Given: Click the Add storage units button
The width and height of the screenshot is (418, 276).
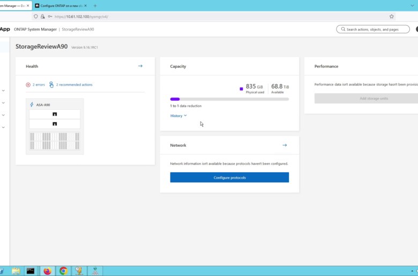Looking at the screenshot, I should pos(366,98).
